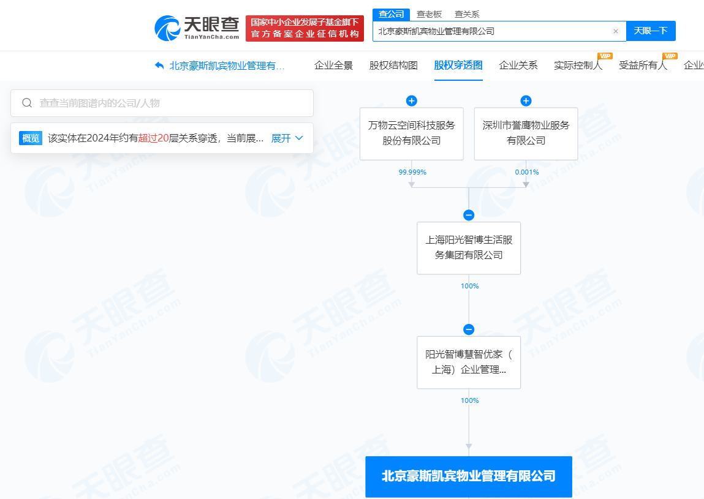Screen dimensions: 704x499
Task: Collapse 阳光智博慧智优家 node with minus icon
Action: (x=469, y=329)
